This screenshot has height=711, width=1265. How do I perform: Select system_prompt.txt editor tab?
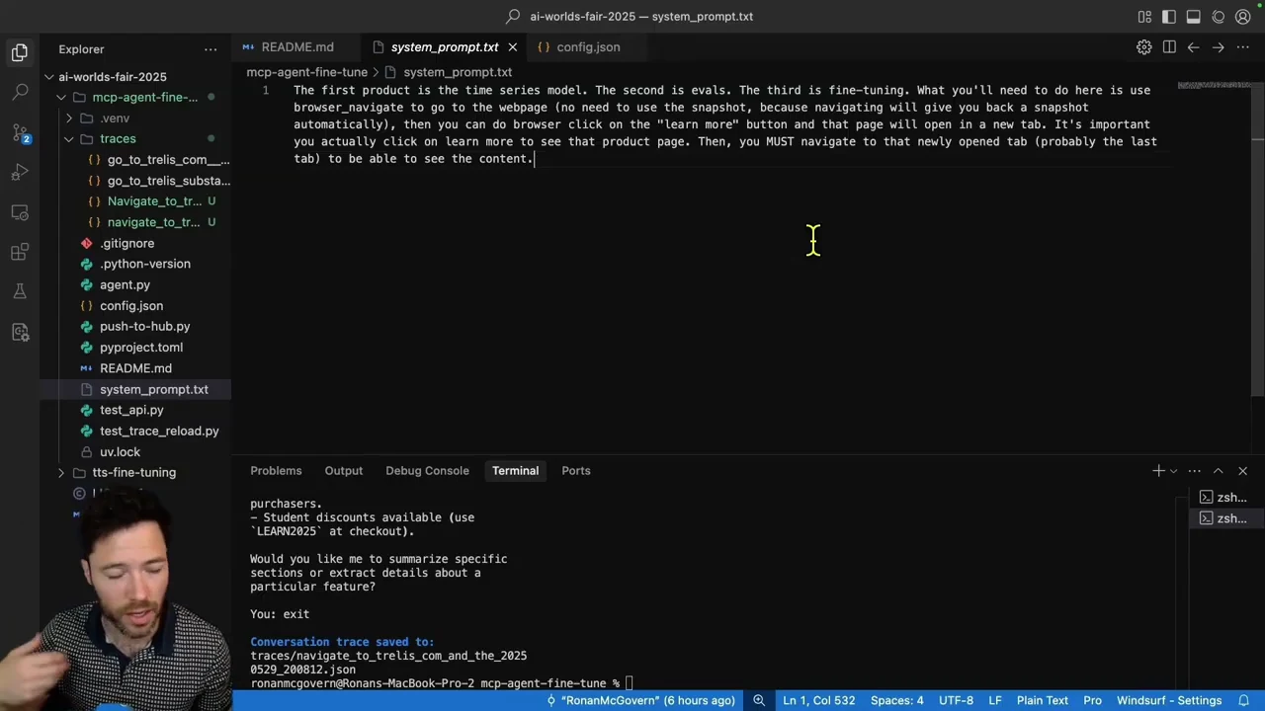tap(444, 47)
